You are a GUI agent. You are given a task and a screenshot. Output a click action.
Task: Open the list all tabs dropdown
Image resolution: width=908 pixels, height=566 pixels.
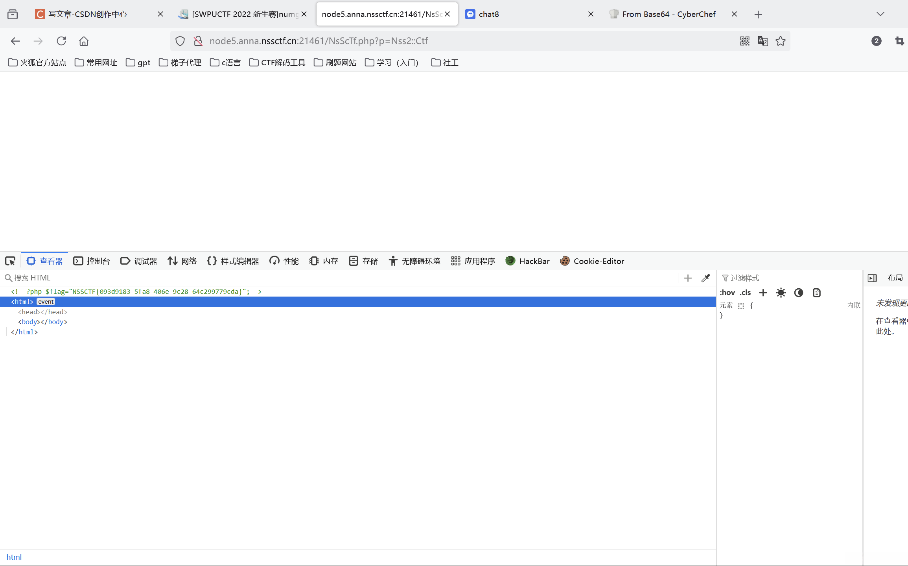click(880, 14)
